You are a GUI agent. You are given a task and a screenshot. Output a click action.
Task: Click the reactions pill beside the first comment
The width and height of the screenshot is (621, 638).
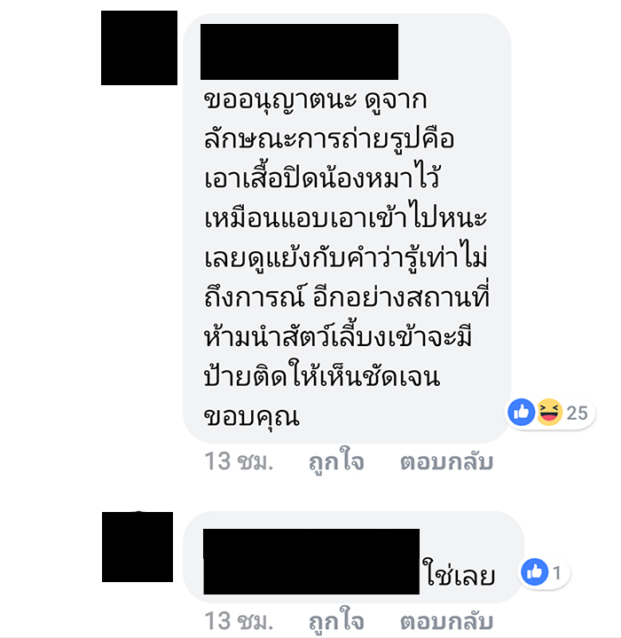[550, 413]
